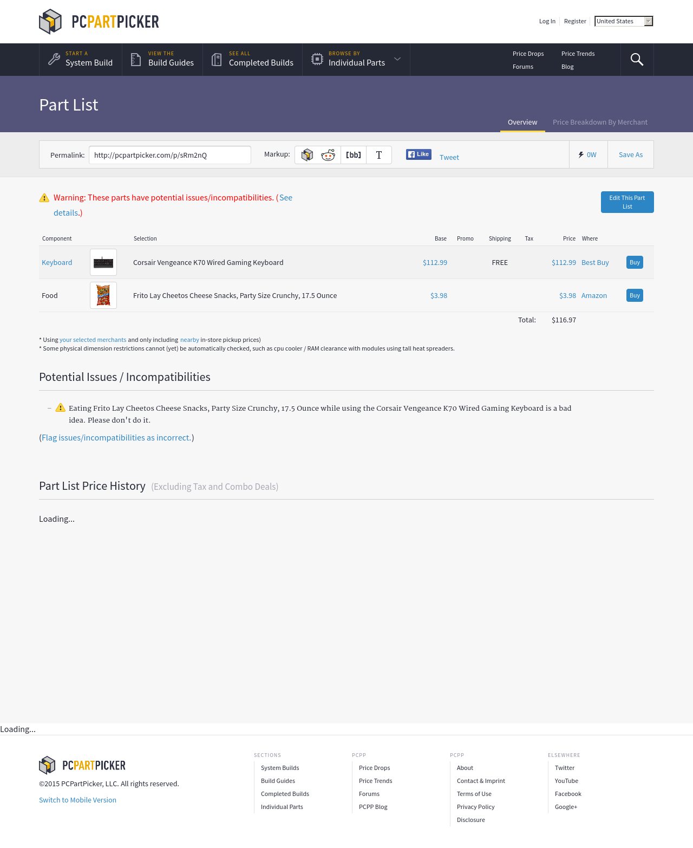Viewport: 693px width, 848px height.
Task: Open the Best Buy merchant link
Action: 595,262
